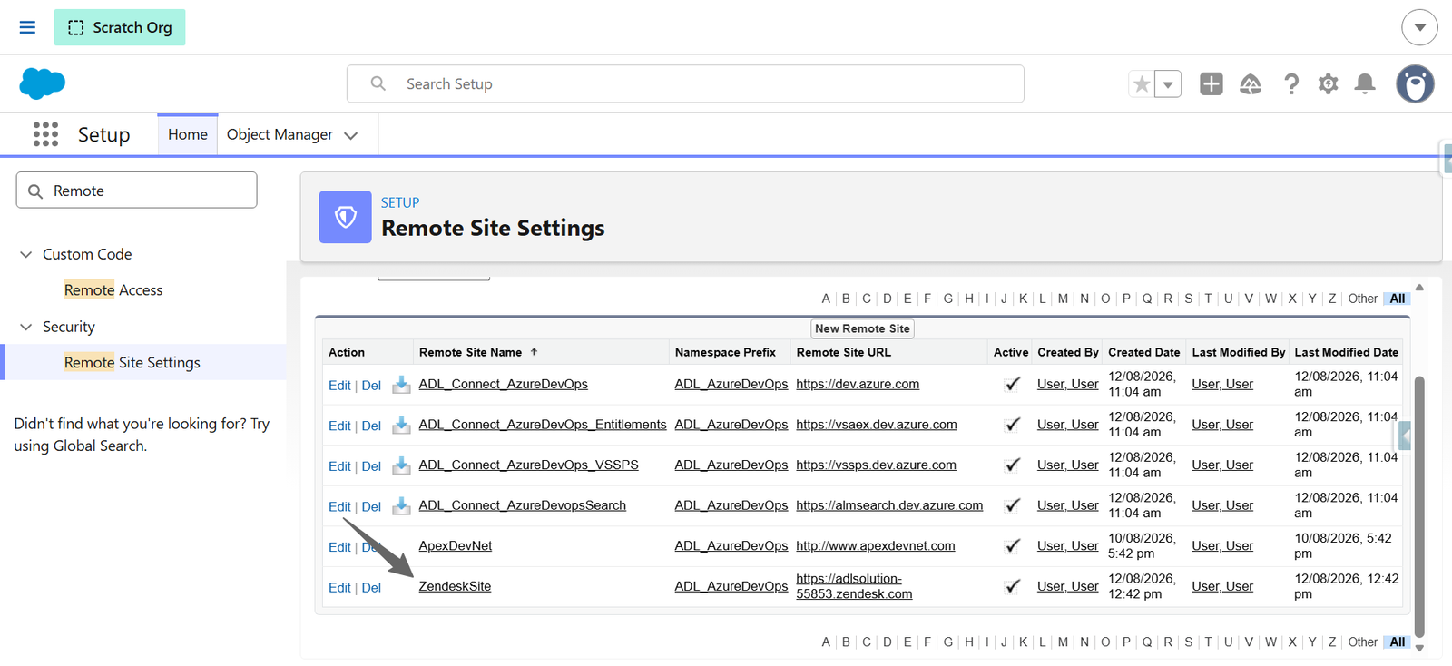Open Created By User, User in ApexDevNet row
This screenshot has height=666, width=1452.
(1068, 545)
